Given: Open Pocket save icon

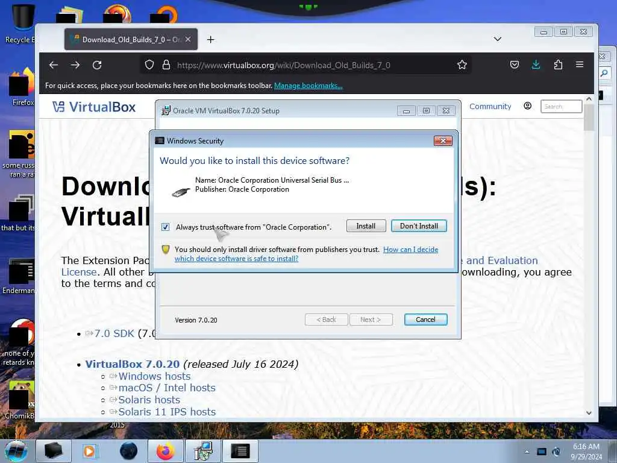Looking at the screenshot, I should [515, 65].
